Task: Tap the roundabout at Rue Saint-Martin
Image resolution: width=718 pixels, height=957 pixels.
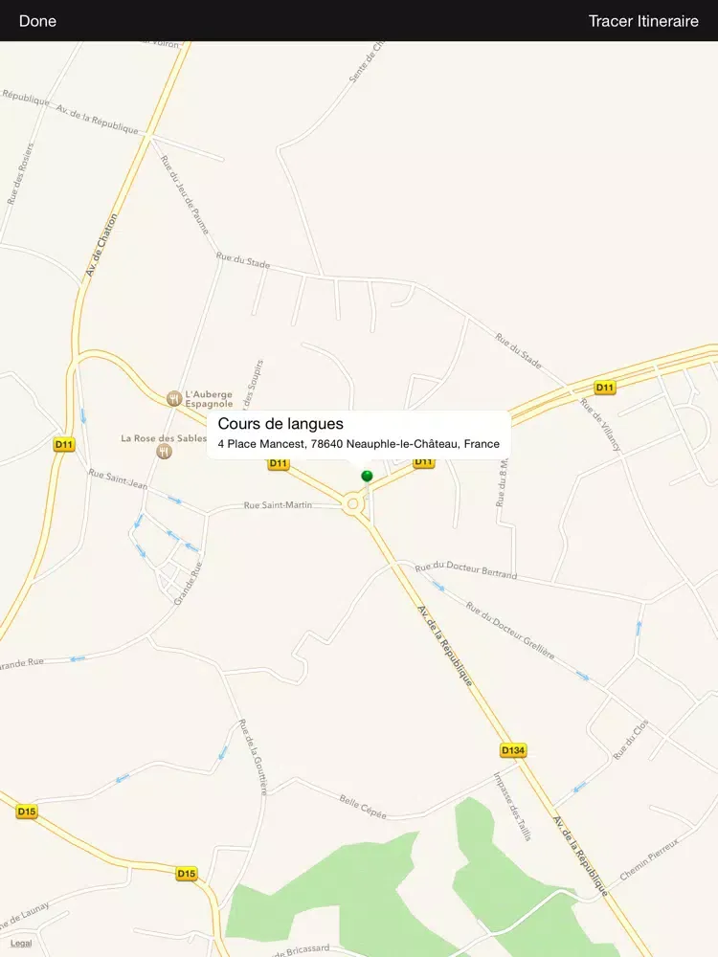Action: coord(352,504)
